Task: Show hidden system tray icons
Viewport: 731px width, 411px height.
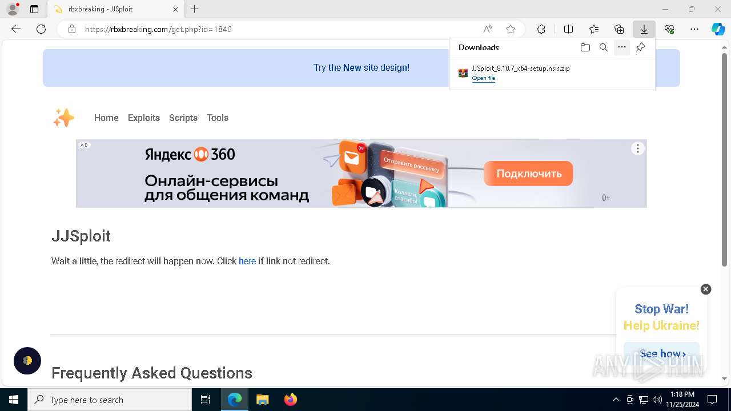Action: [x=616, y=400]
